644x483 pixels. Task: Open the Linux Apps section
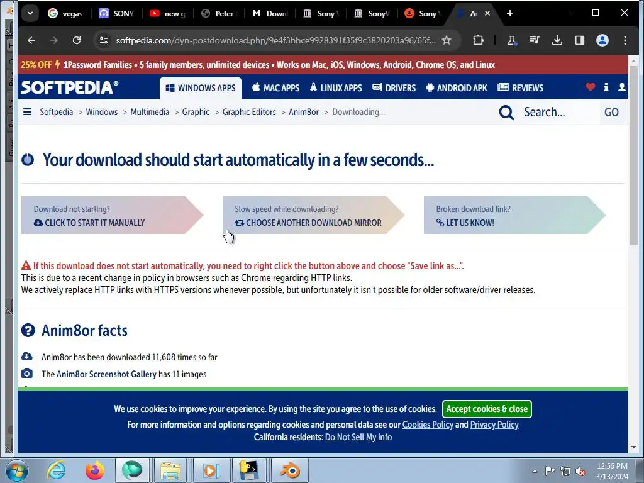point(336,88)
